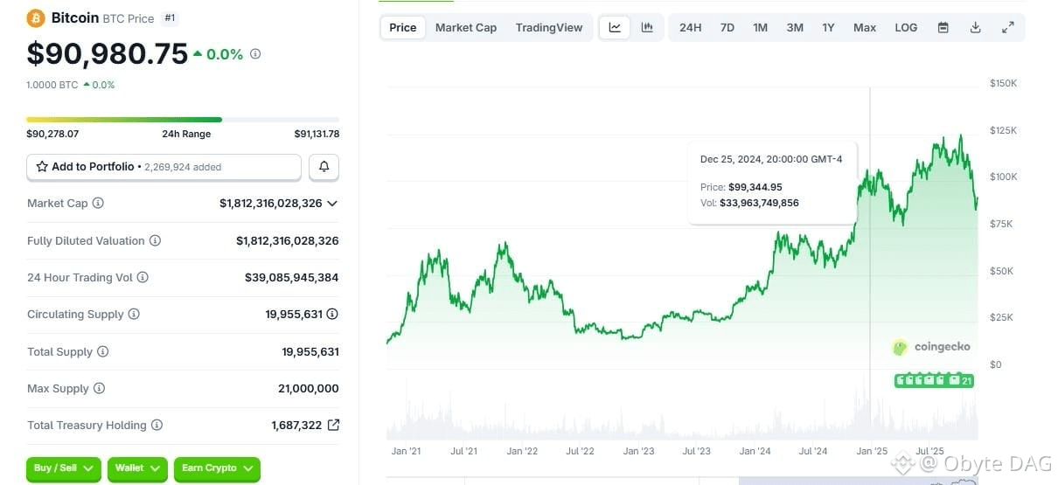Click the Market Cap info icon
This screenshot has width=1058, height=485.
point(98,204)
